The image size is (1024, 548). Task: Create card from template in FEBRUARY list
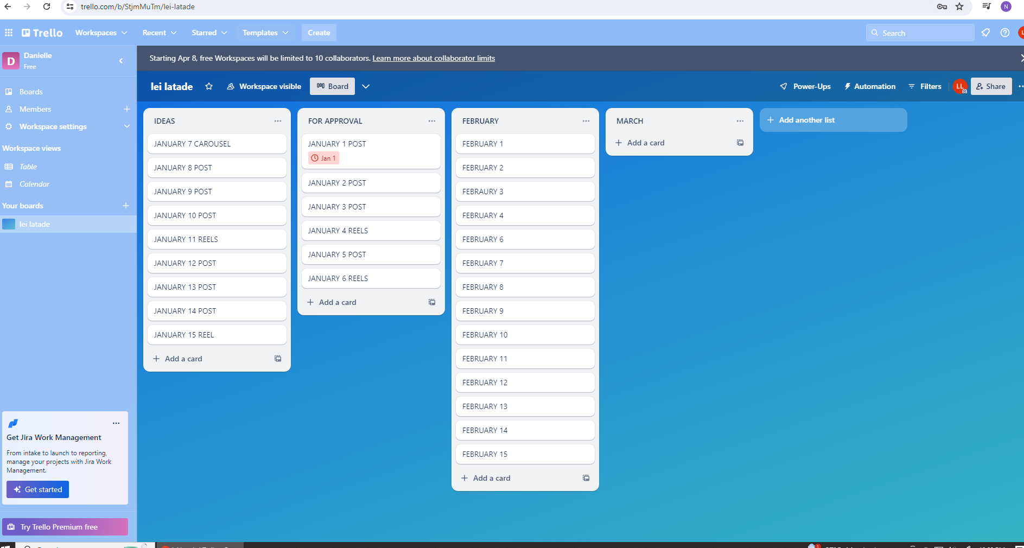[586, 478]
